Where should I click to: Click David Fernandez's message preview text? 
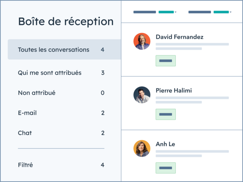click(192, 46)
